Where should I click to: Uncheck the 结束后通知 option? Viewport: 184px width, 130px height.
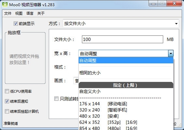tap(7, 101)
